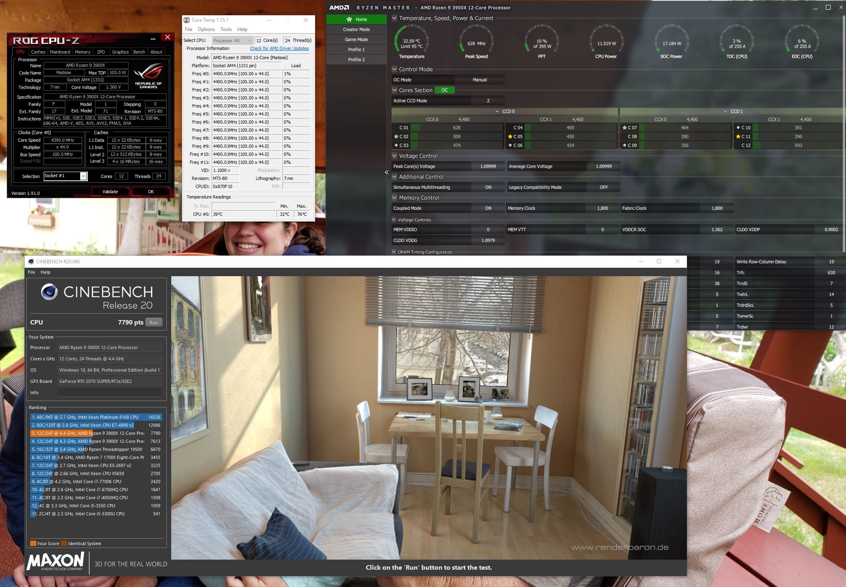846x587 pixels.
Task: Click the OC Mode label icon in Cores Section
Action: click(445, 90)
